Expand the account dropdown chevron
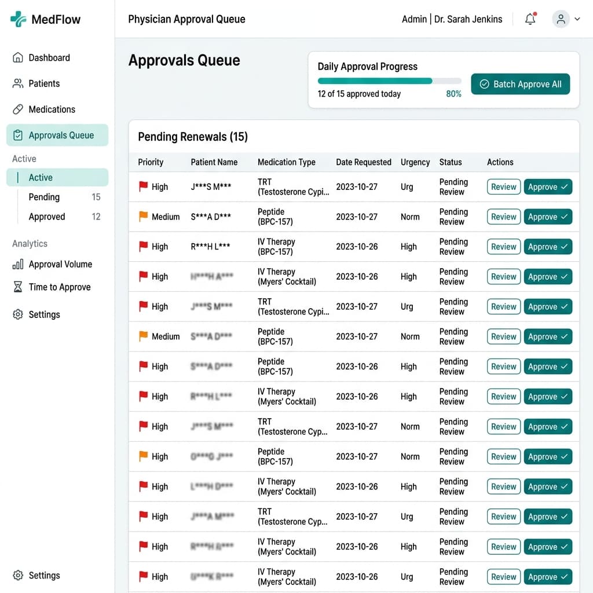Screen dimensions: 593x593 point(577,19)
